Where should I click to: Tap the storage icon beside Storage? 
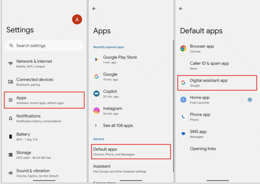click(x=11, y=155)
